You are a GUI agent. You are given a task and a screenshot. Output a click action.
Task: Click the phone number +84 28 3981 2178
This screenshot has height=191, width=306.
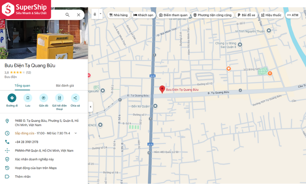[x=26, y=142]
